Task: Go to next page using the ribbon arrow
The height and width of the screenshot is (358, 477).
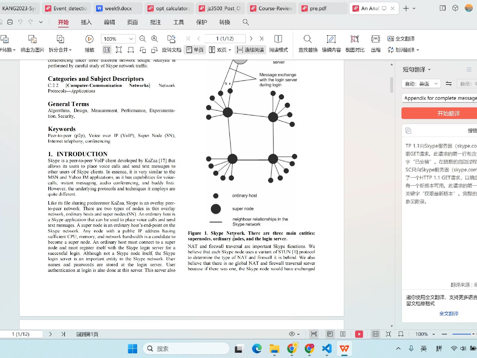Action: coord(251,39)
